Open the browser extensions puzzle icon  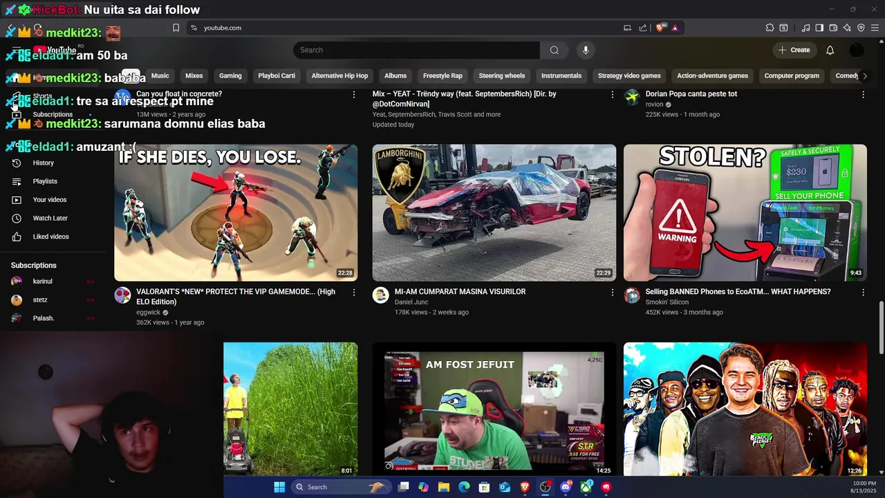[770, 28]
